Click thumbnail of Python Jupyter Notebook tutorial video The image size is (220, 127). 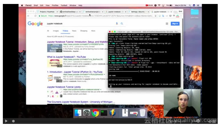(55, 48)
